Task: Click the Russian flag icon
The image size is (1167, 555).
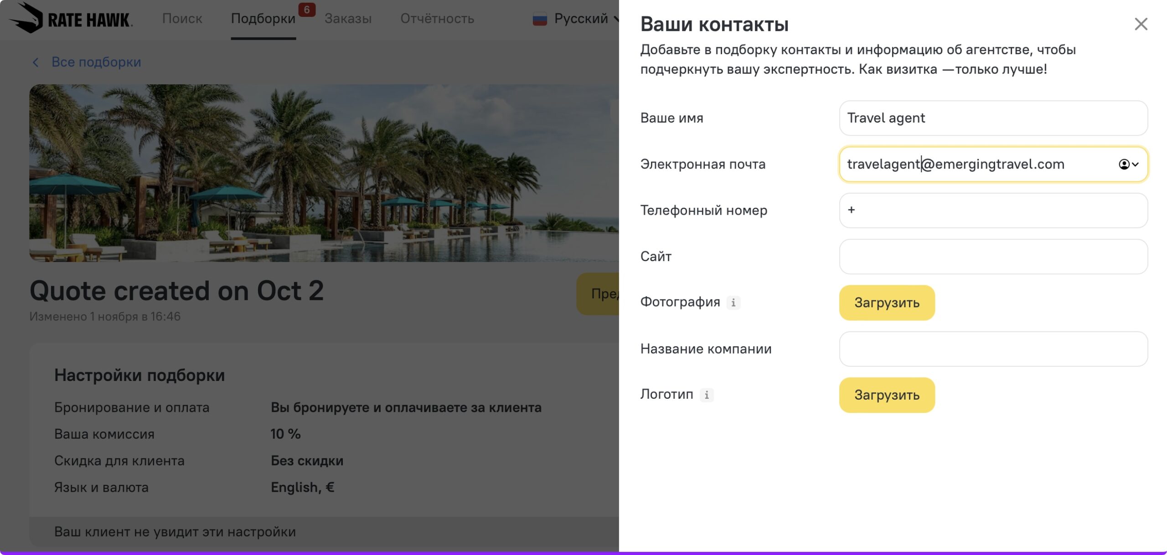Action: tap(540, 19)
